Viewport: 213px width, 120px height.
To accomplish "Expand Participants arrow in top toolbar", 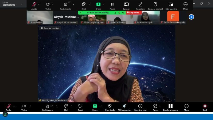I will [74, 4].
